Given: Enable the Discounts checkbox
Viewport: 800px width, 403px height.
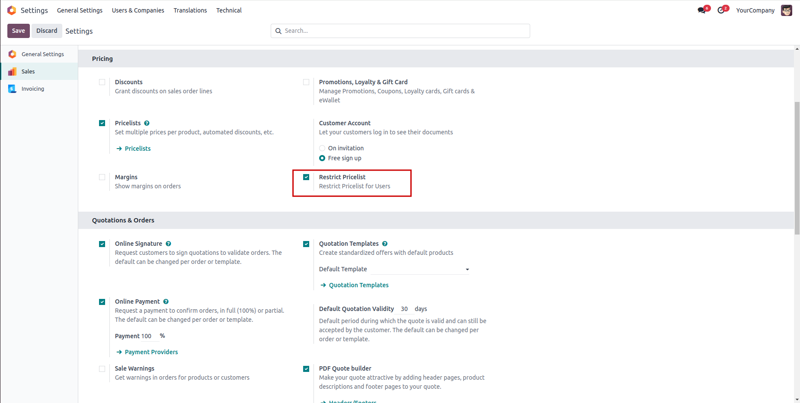Looking at the screenshot, I should (102, 82).
